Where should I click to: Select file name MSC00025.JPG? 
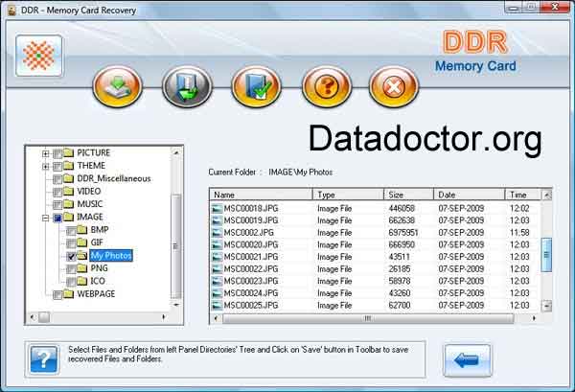(251, 306)
